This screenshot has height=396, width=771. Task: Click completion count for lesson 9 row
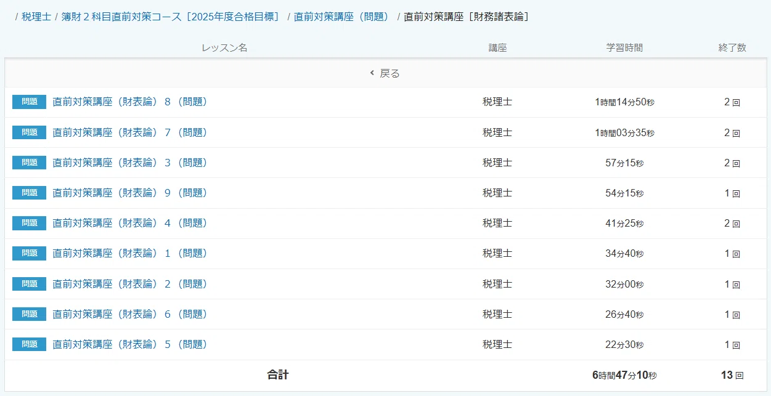(732, 192)
